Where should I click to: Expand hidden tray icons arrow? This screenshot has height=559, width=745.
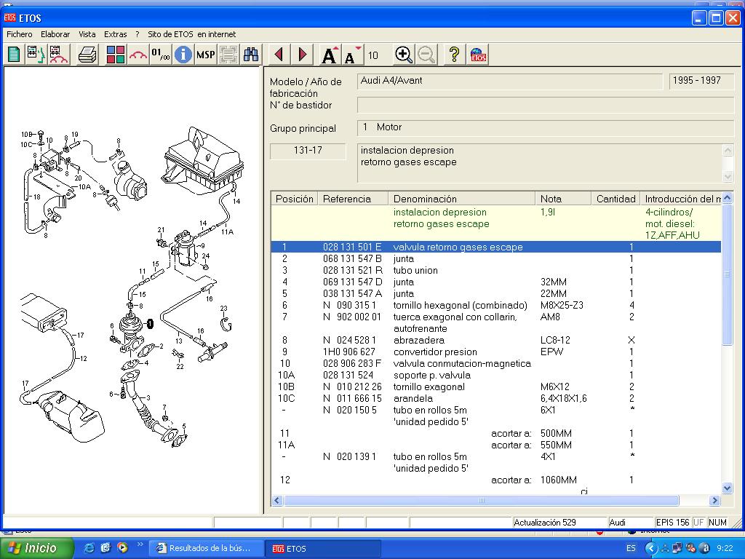coord(651,548)
